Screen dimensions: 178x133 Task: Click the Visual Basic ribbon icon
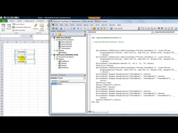tap(3, 26)
